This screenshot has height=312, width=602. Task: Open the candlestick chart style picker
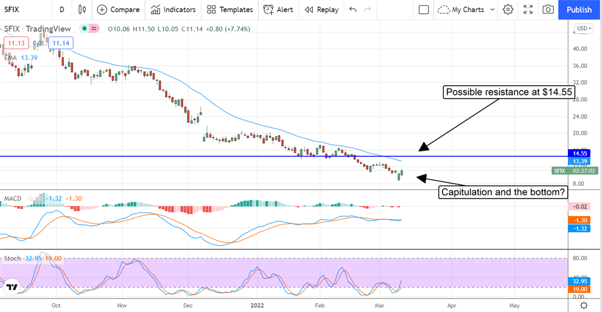point(82,10)
